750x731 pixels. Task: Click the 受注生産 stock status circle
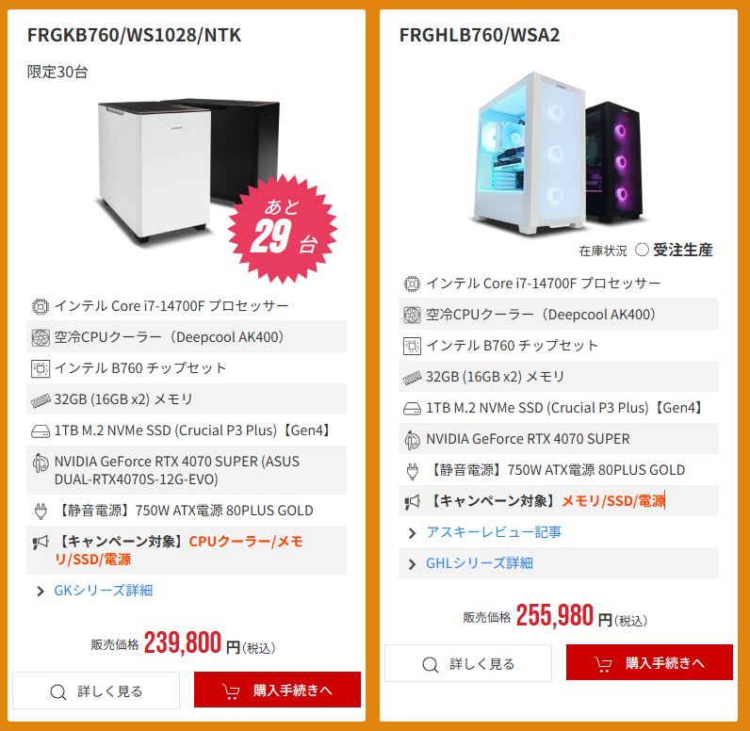tap(642, 250)
